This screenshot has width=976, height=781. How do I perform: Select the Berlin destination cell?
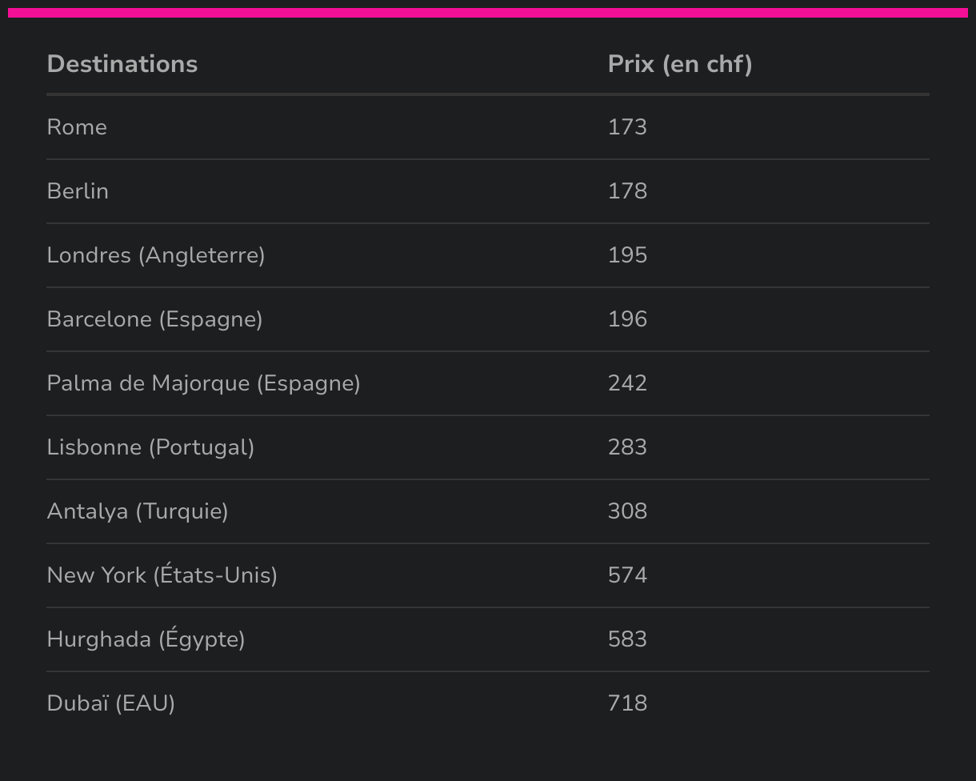[78, 191]
